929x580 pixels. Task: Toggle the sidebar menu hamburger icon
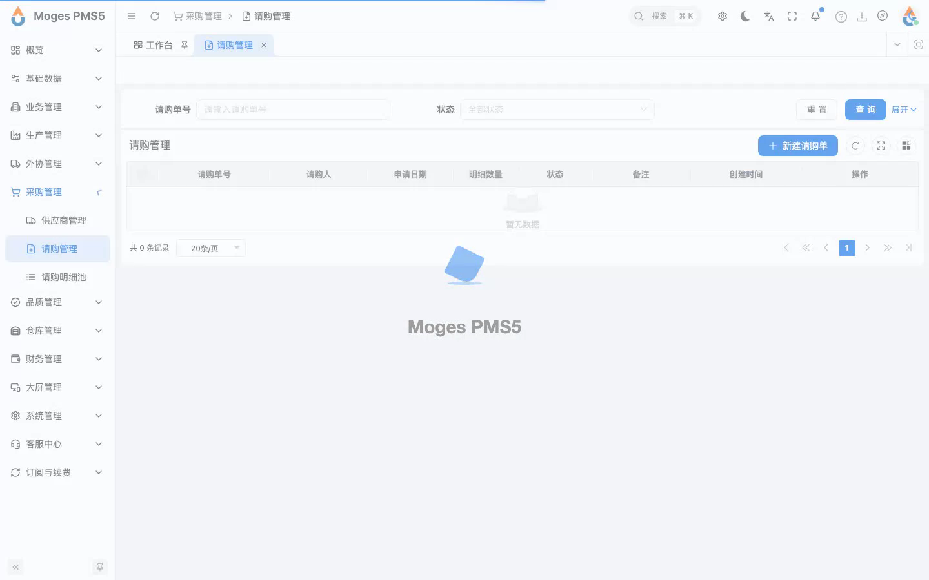132,16
